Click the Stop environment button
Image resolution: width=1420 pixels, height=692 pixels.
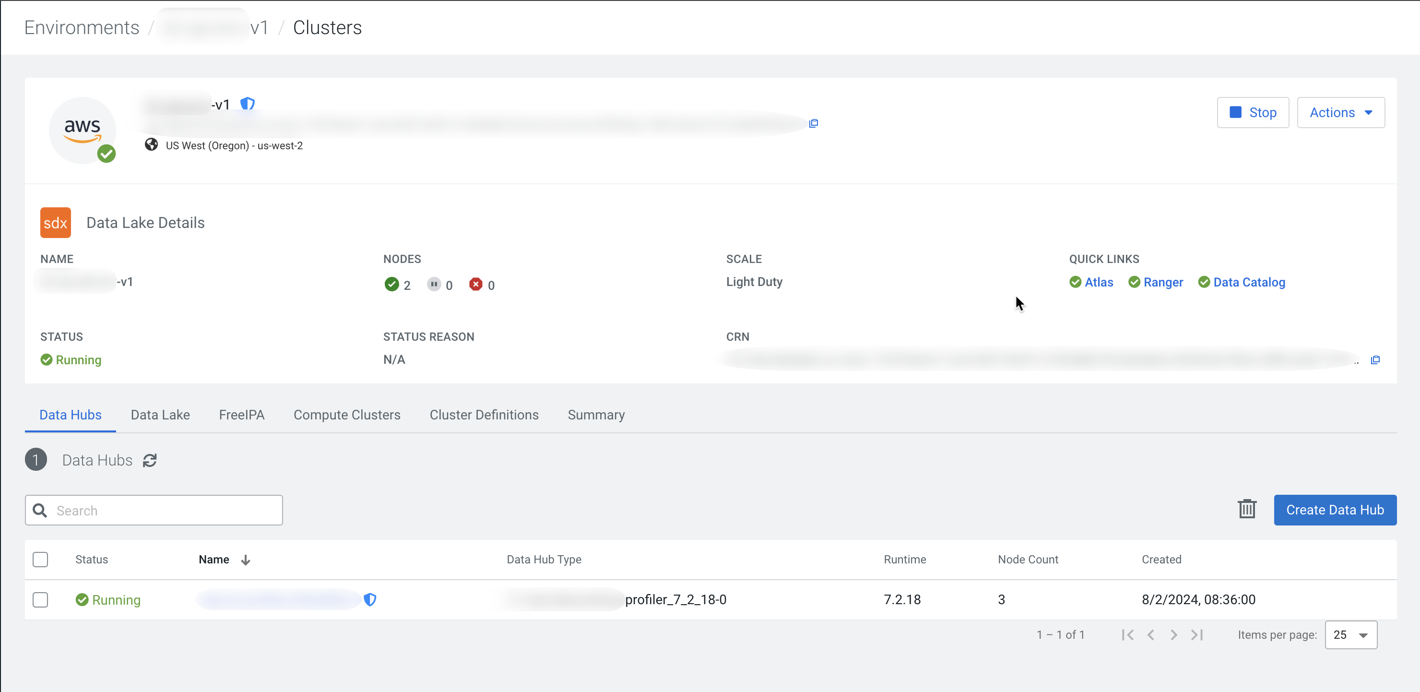1253,112
